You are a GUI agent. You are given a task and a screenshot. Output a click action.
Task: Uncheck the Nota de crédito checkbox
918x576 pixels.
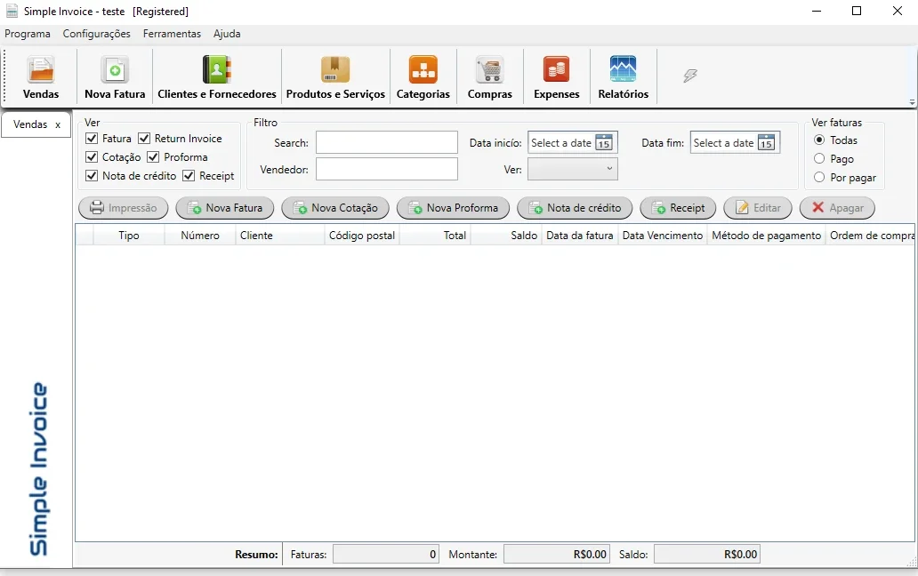(x=92, y=175)
